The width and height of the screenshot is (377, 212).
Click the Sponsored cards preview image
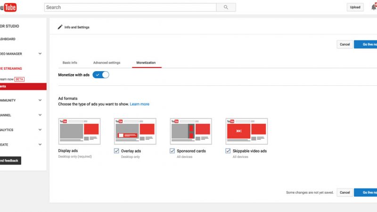[191, 131]
